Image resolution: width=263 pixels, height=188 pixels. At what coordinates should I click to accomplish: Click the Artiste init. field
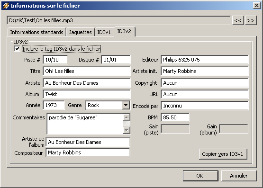[205, 71]
